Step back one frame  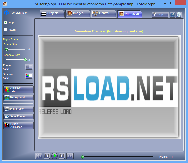click(x=47, y=156)
